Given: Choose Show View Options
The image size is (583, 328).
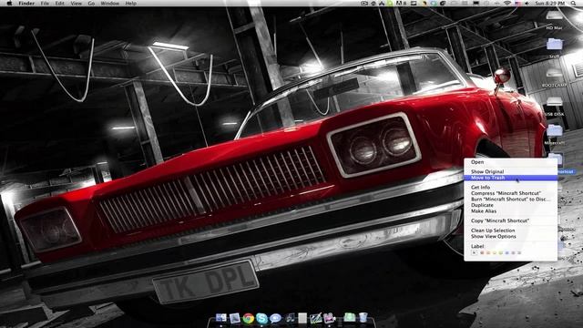Looking at the screenshot, I should pyautogui.click(x=510, y=237).
